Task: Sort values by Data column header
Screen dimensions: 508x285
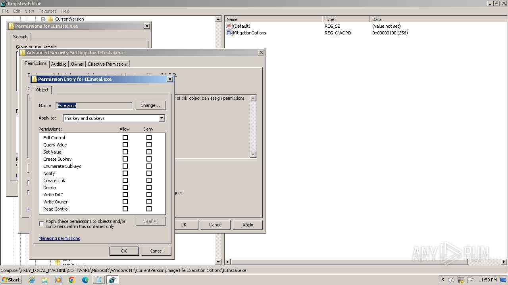Action: pos(439,19)
